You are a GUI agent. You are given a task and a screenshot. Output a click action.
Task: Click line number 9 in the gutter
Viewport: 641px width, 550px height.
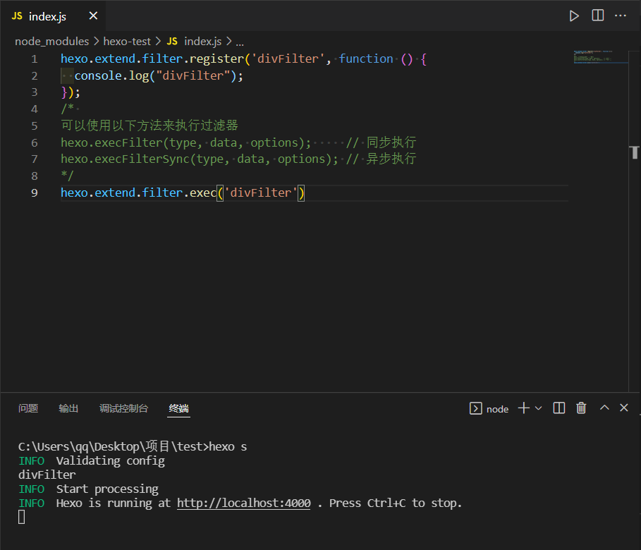coord(35,192)
